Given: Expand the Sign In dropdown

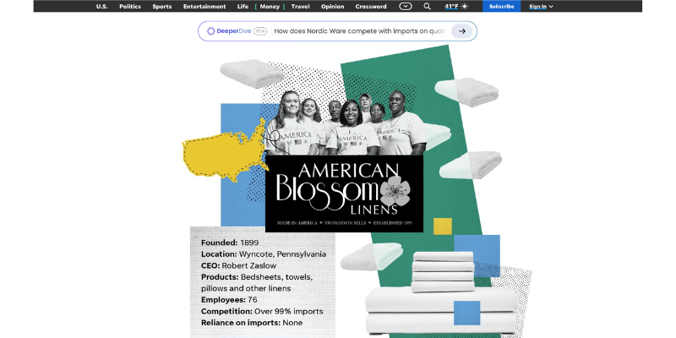Looking at the screenshot, I should [x=541, y=6].
